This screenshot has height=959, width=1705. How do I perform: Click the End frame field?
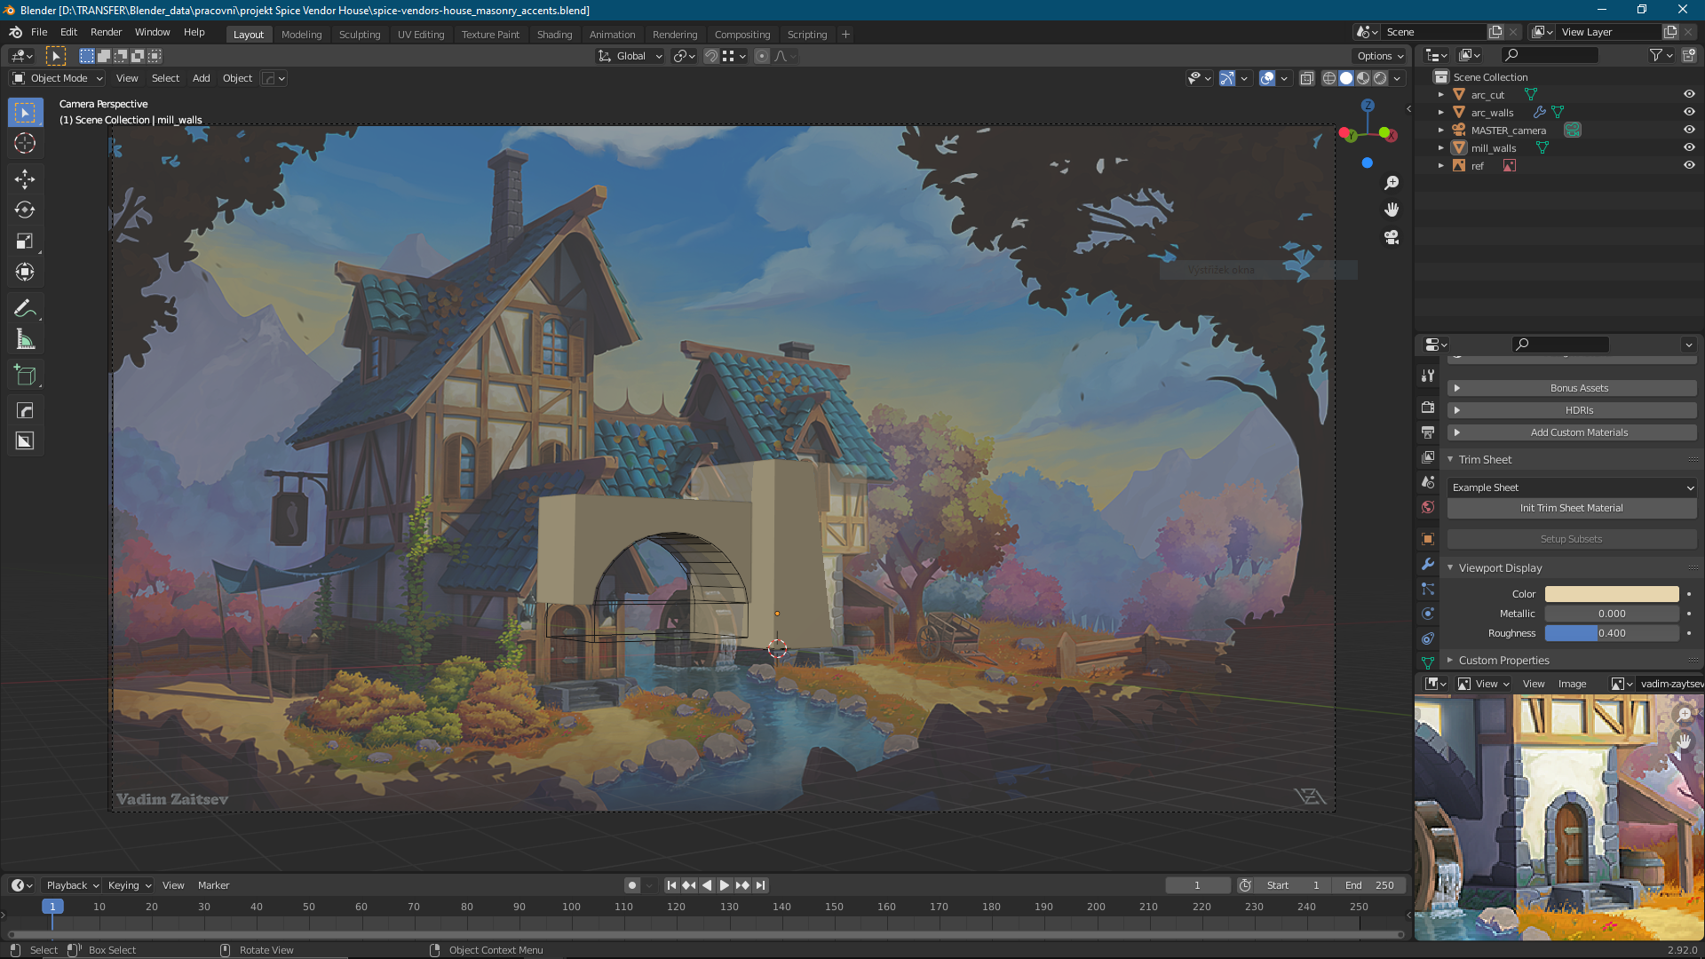(x=1370, y=885)
